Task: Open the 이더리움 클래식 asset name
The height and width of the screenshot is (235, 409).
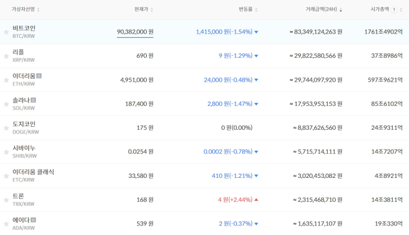Action: tap(33, 172)
